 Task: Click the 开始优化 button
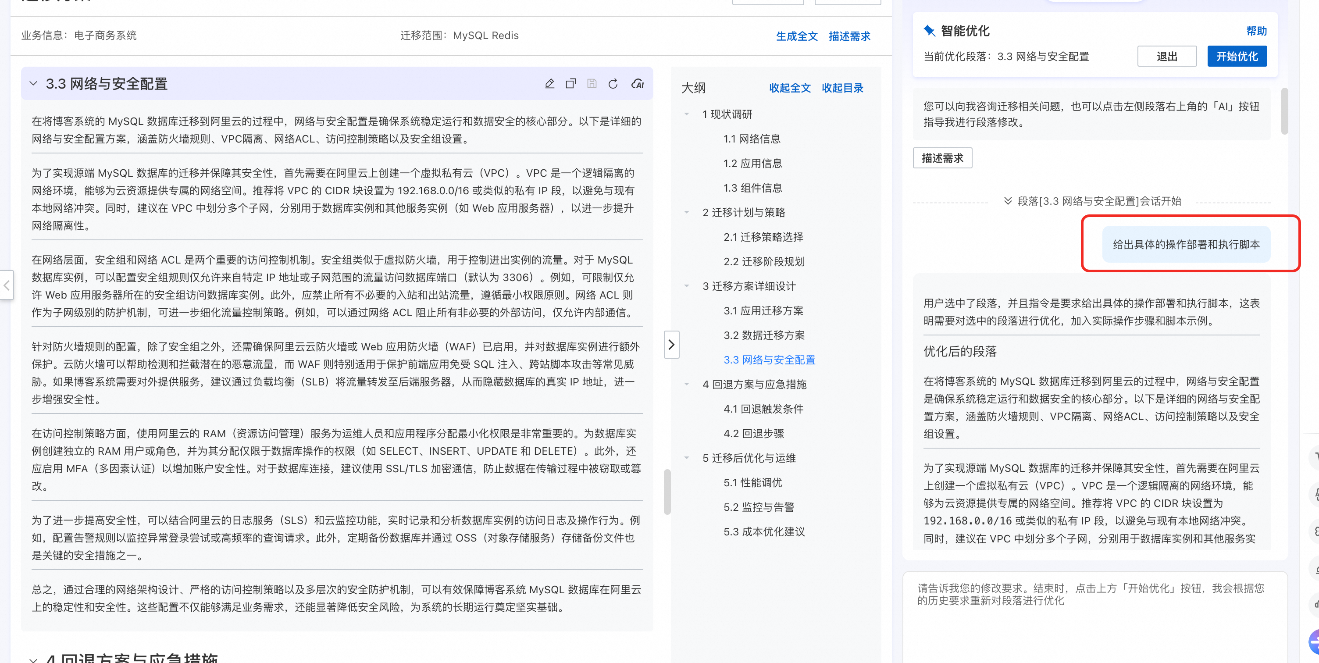click(x=1237, y=56)
